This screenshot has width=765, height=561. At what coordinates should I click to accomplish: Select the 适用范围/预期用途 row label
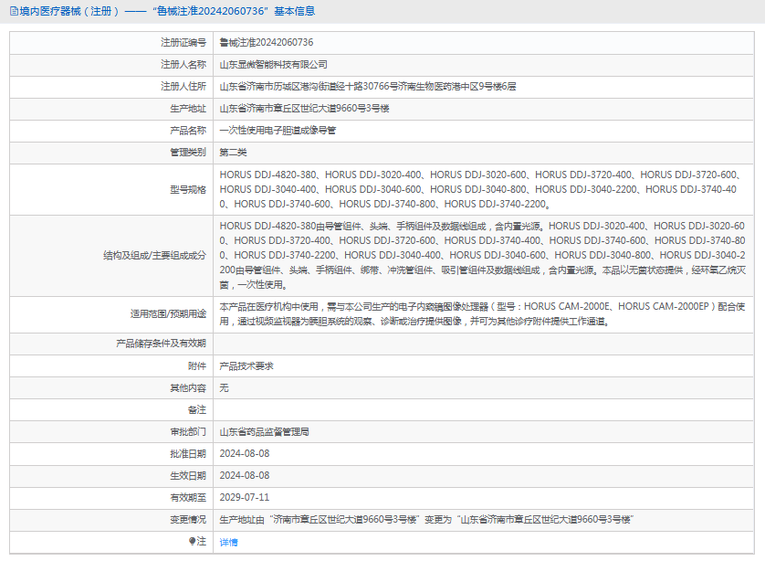(168, 314)
